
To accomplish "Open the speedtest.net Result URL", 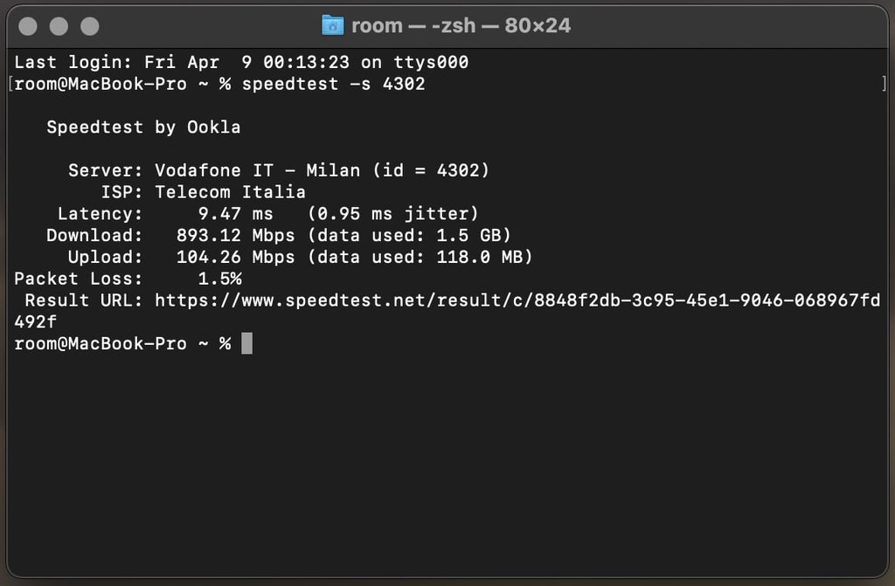I will (517, 300).
